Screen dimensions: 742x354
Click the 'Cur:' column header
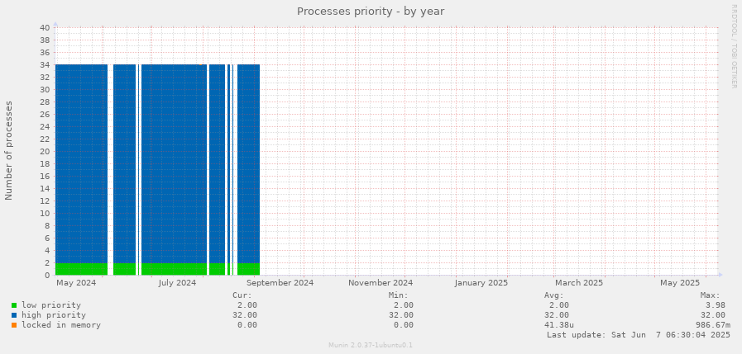pos(242,295)
